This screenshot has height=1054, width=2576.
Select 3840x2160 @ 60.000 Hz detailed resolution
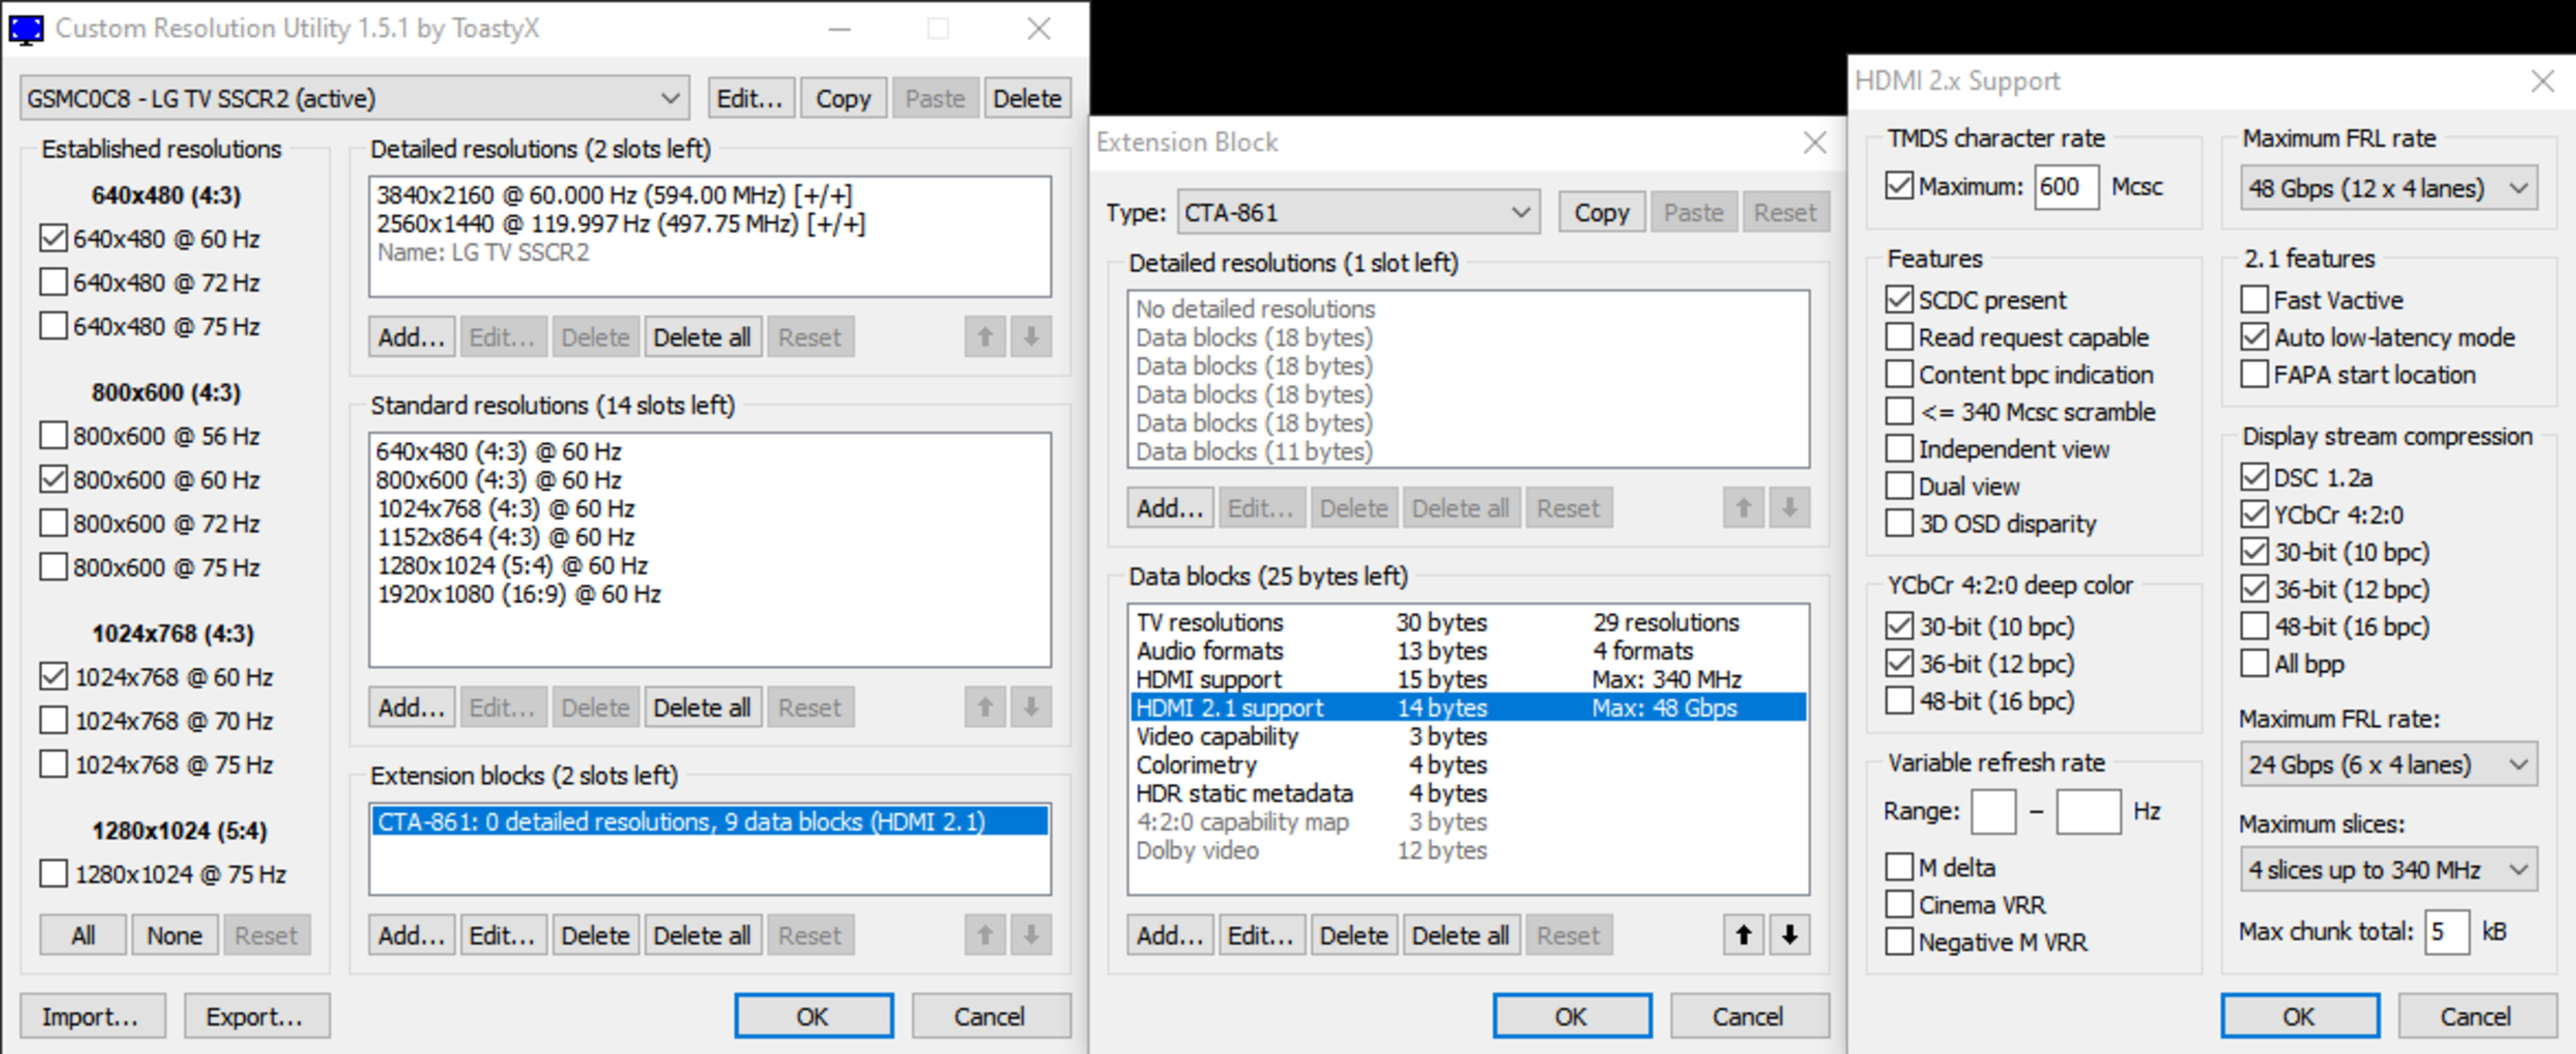point(613,195)
